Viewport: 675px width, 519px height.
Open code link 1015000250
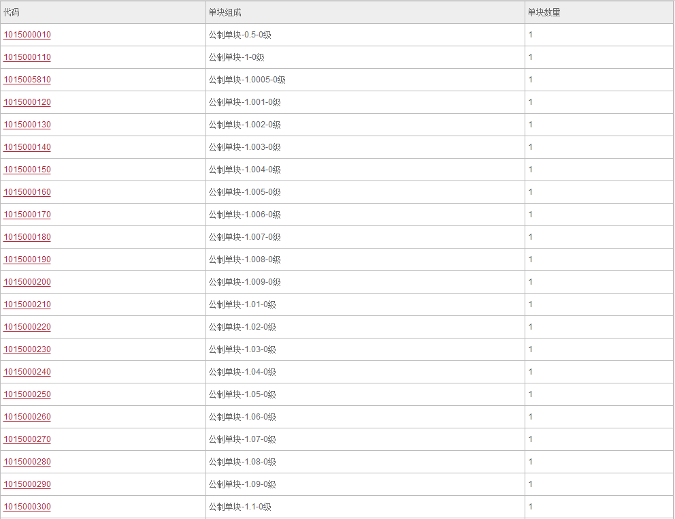[27, 394]
